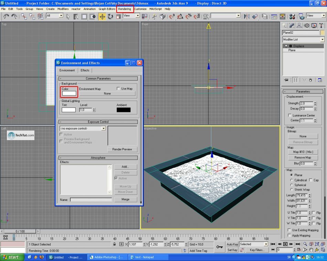Click Bind to Space Warp icon
Screen dimensions: 327x261
[x=40, y=16]
